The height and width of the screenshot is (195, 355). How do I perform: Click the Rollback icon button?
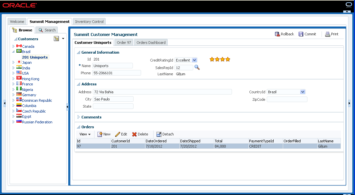(277, 34)
